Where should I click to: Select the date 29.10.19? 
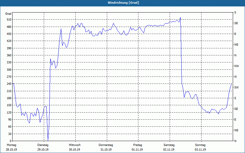(43, 150)
